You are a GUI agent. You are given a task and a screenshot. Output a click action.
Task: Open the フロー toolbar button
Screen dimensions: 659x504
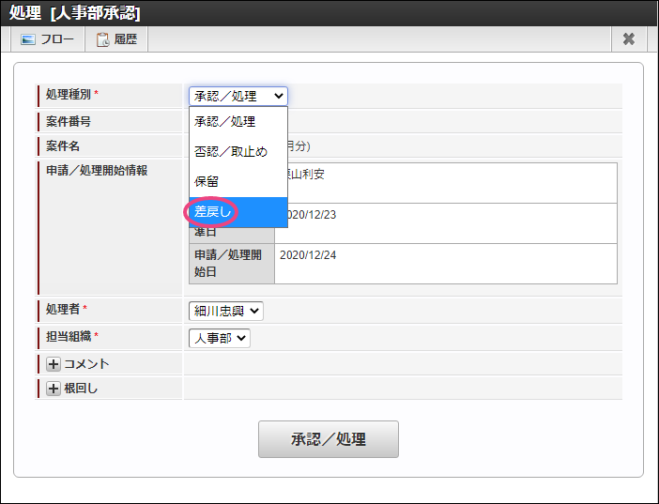49,39
